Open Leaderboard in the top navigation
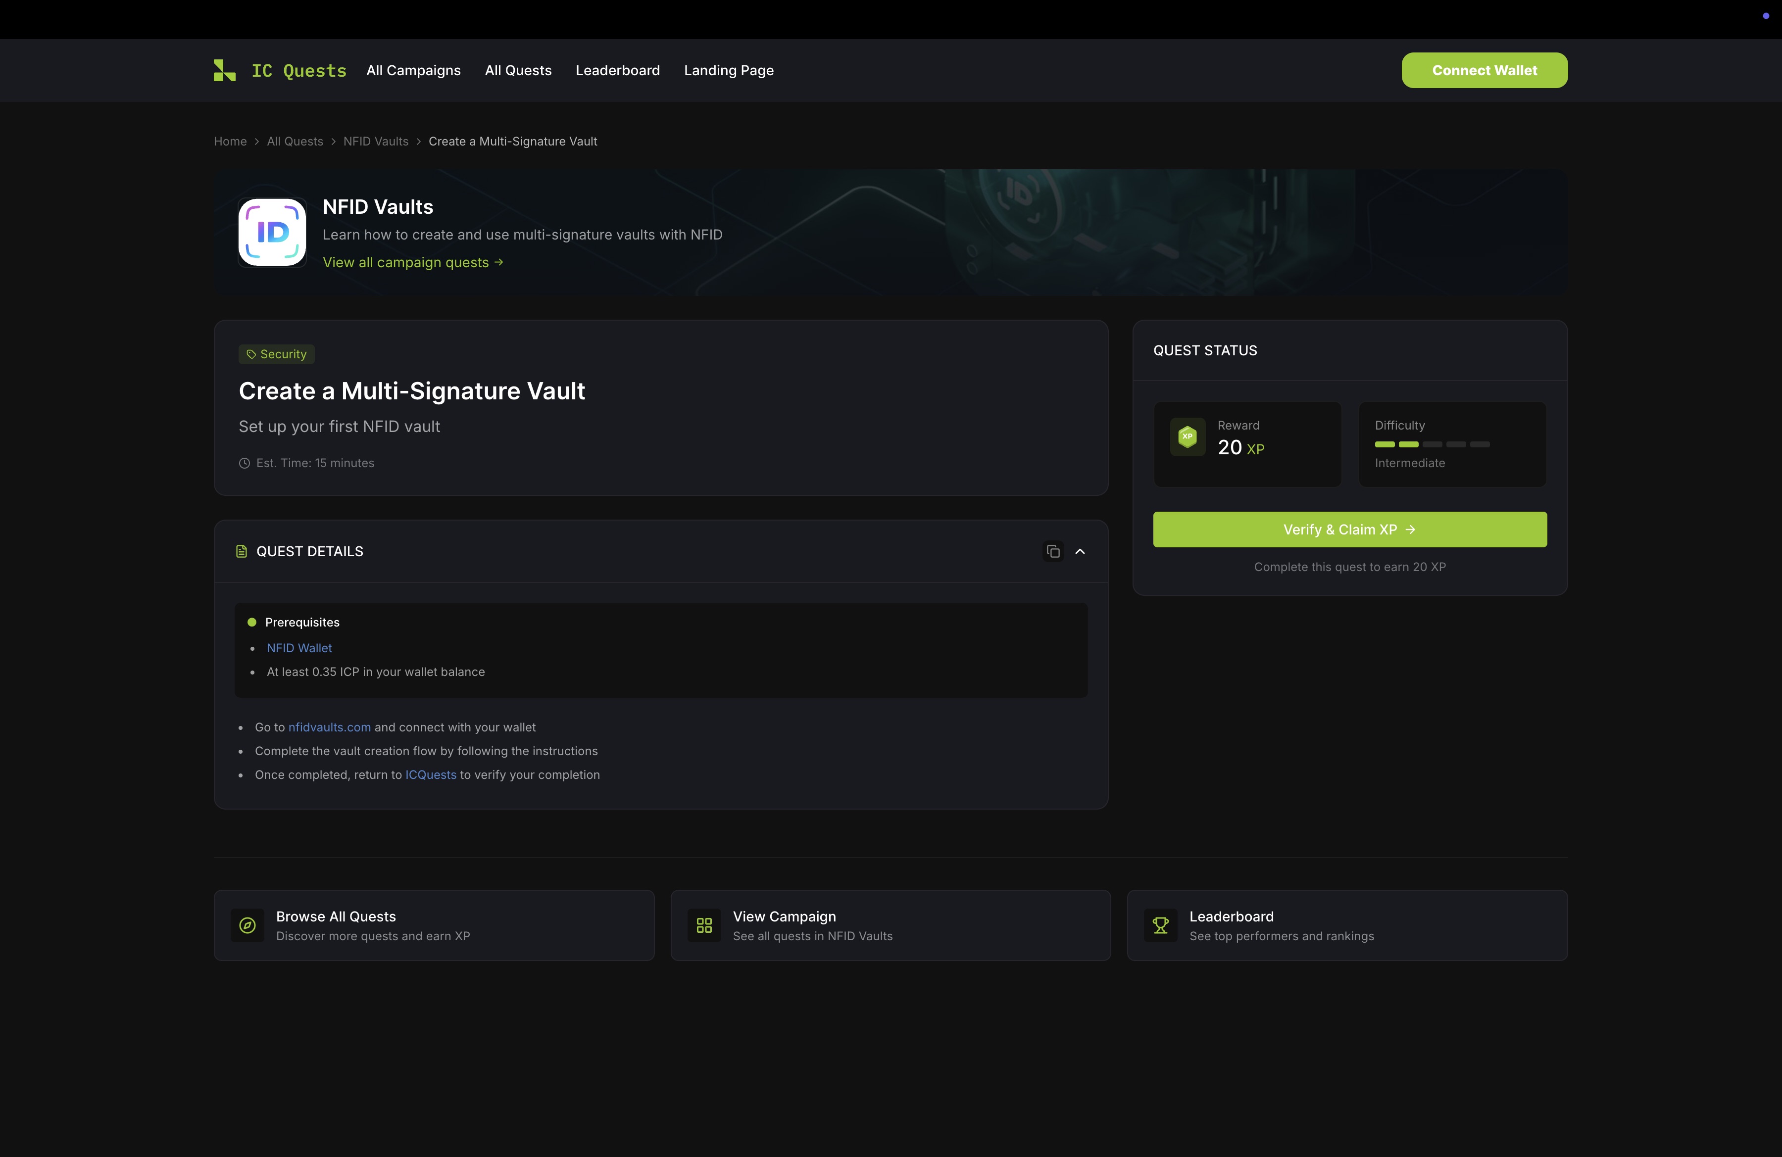This screenshot has width=1782, height=1157. coord(618,70)
